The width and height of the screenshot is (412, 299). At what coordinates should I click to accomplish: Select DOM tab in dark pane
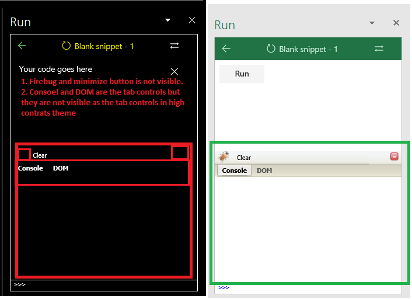click(x=61, y=168)
